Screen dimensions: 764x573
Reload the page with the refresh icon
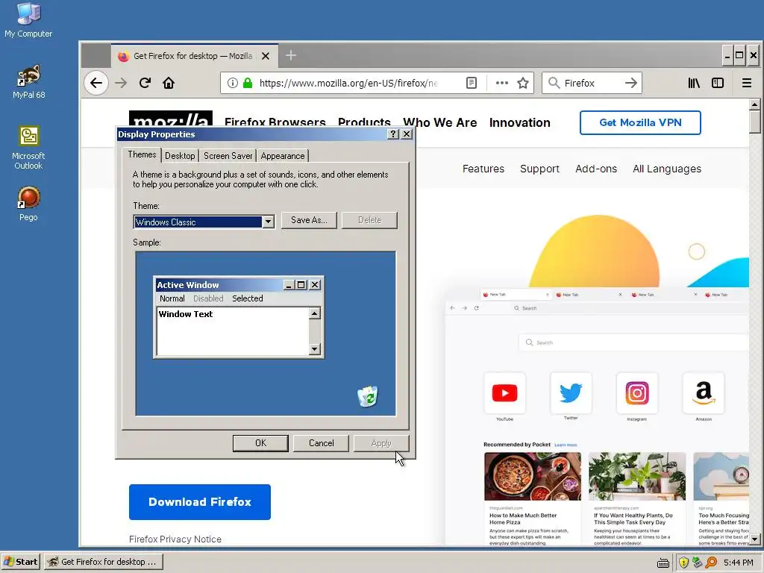(145, 83)
